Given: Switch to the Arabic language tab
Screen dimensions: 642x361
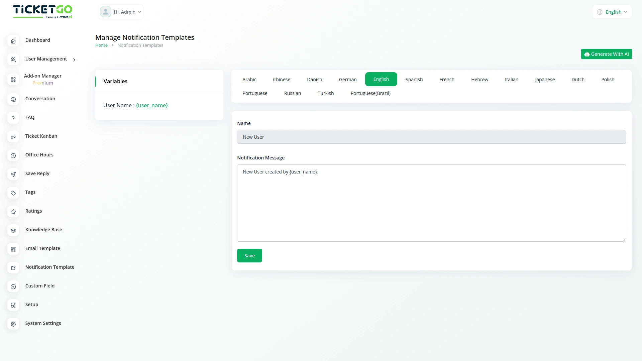Looking at the screenshot, I should (x=249, y=80).
